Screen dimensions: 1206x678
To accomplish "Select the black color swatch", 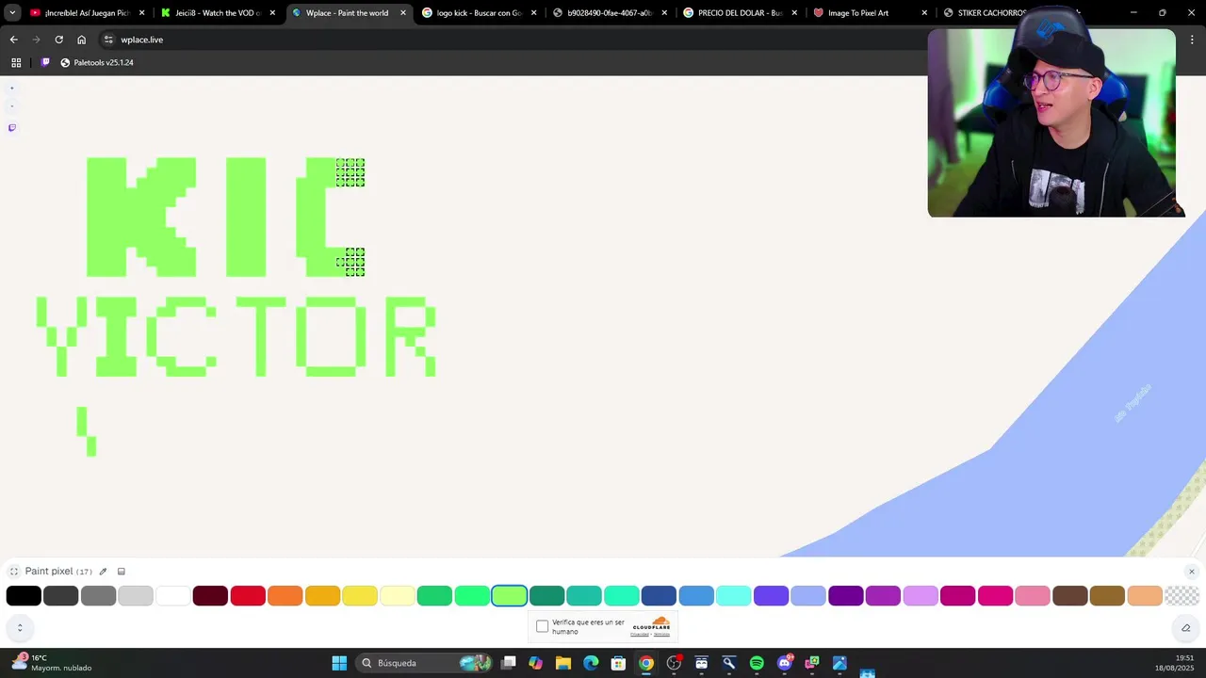I will [24, 595].
